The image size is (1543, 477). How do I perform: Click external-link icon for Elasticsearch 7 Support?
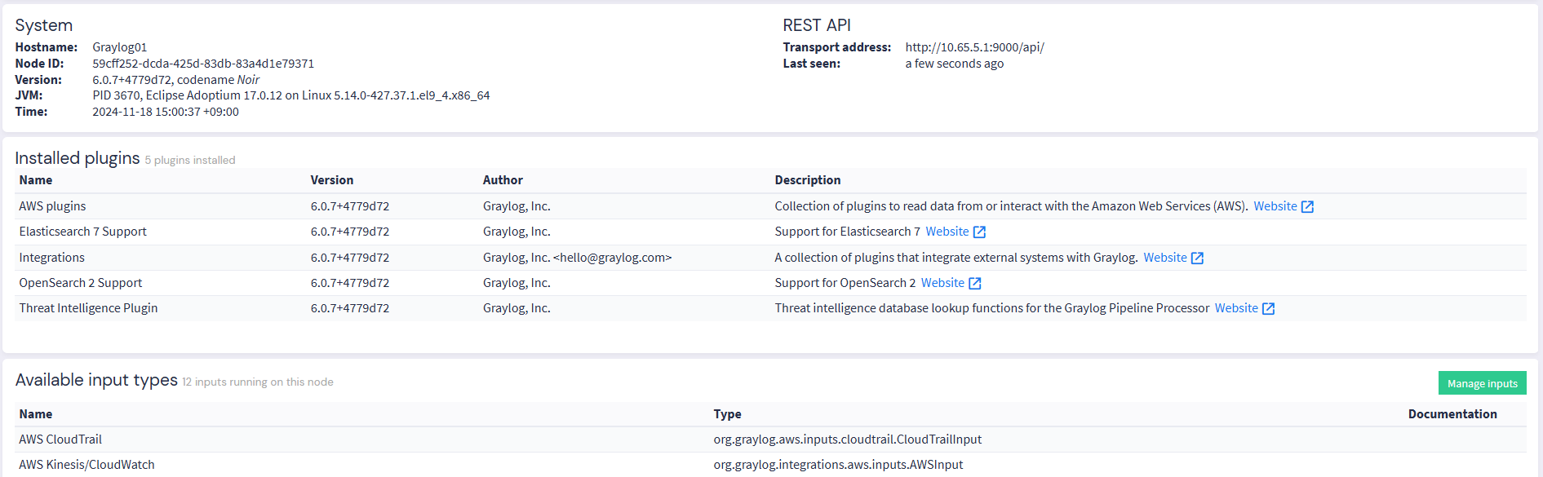pyautogui.click(x=979, y=232)
